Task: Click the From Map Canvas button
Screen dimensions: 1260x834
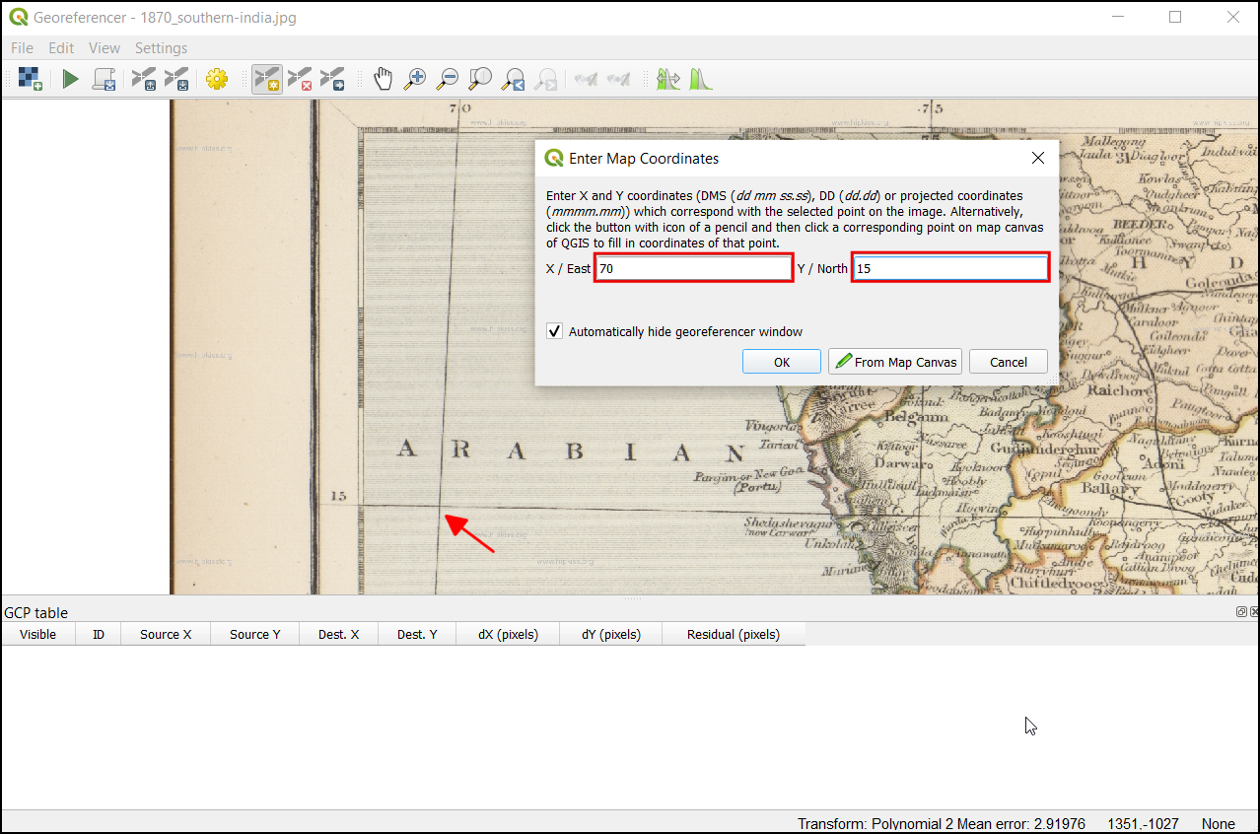Action: pyautogui.click(x=895, y=362)
